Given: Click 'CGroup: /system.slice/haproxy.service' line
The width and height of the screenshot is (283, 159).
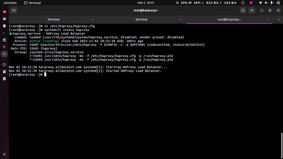Looking at the screenshot, I should tap(49, 52).
